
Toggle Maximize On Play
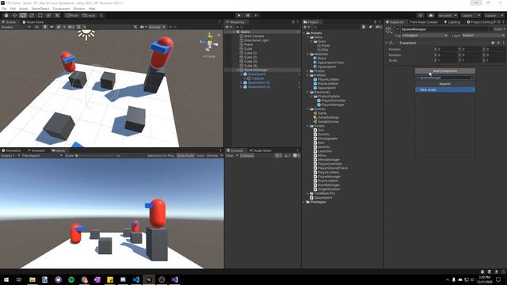coord(160,155)
